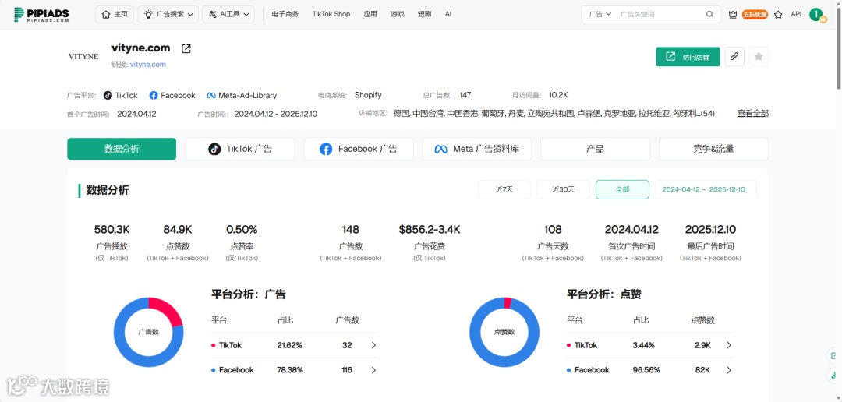842x402 pixels.
Task: Switch to the 竞争&流量 tab
Action: coord(713,150)
